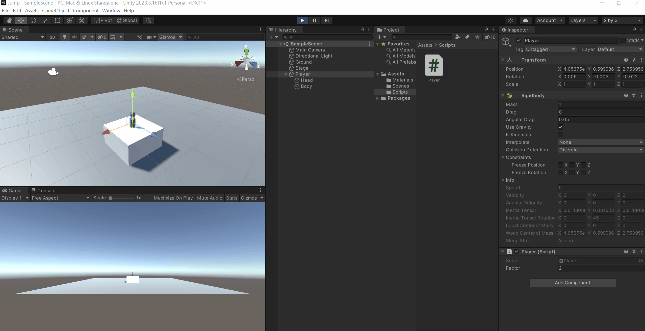Select the Hand tool in toolbar
645x331 pixels.
click(x=9, y=20)
